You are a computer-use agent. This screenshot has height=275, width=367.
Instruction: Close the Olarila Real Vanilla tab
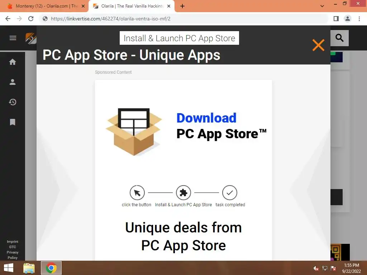(x=169, y=6)
